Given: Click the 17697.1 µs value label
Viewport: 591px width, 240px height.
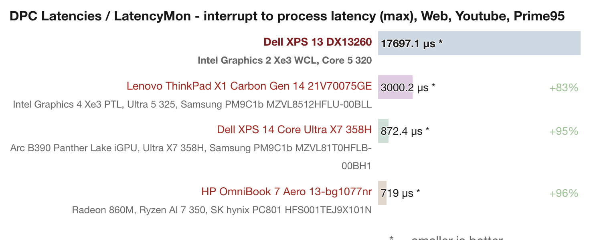Looking at the screenshot, I should (412, 44).
